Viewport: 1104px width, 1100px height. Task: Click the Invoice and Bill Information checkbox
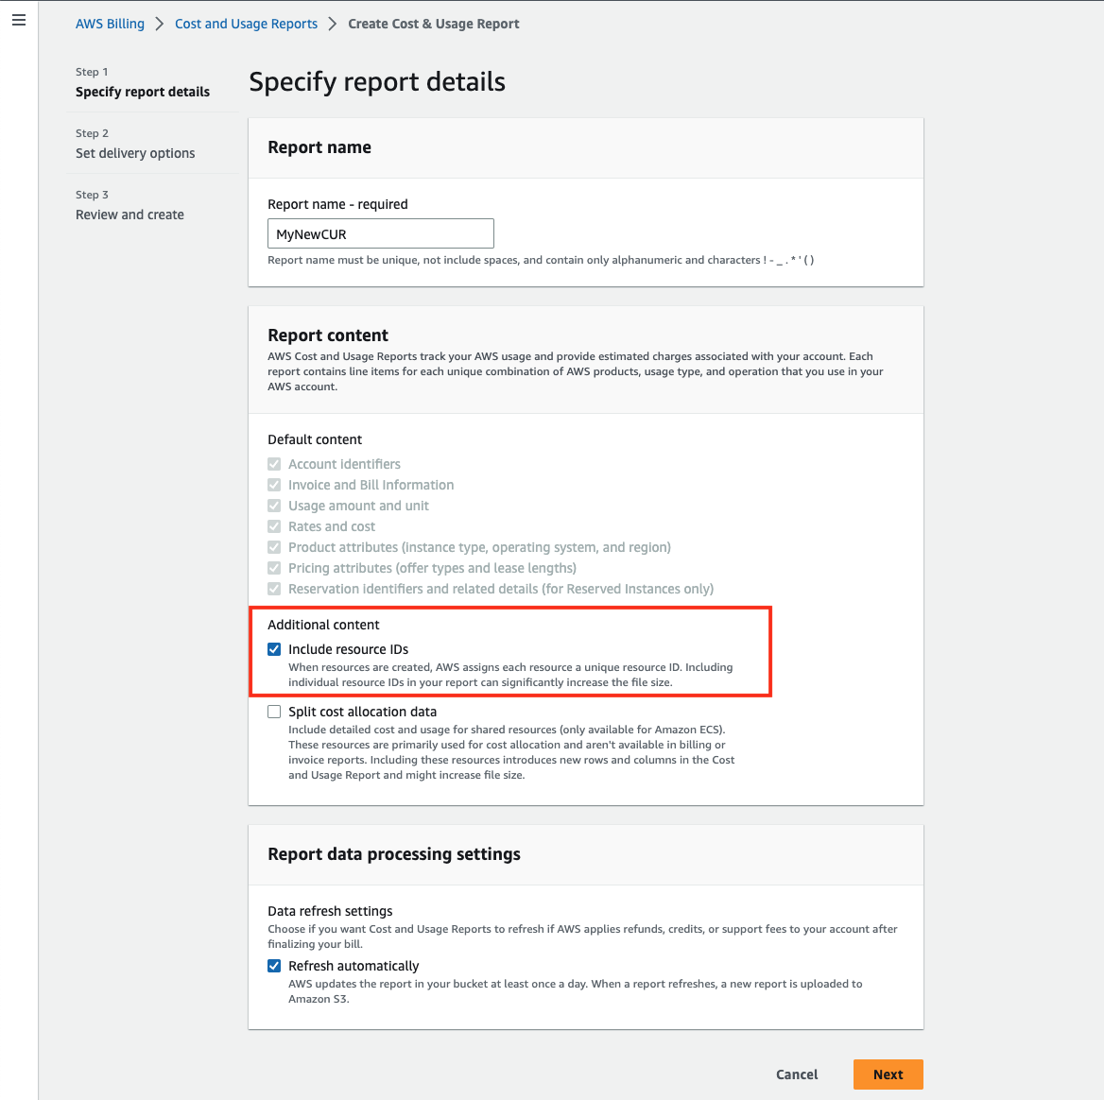[274, 485]
